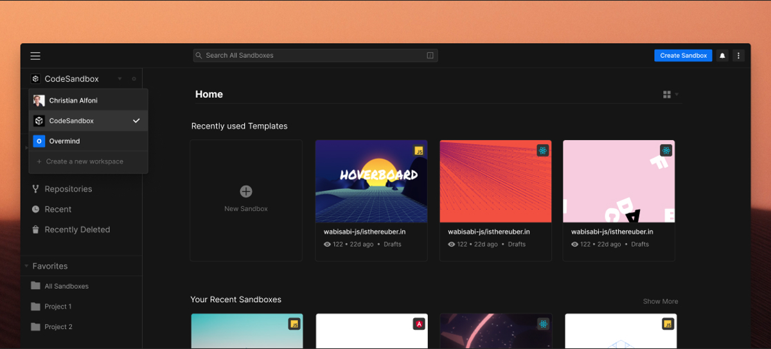
Task: Click the slash shortcut icon in search bar
Action: [x=430, y=55]
